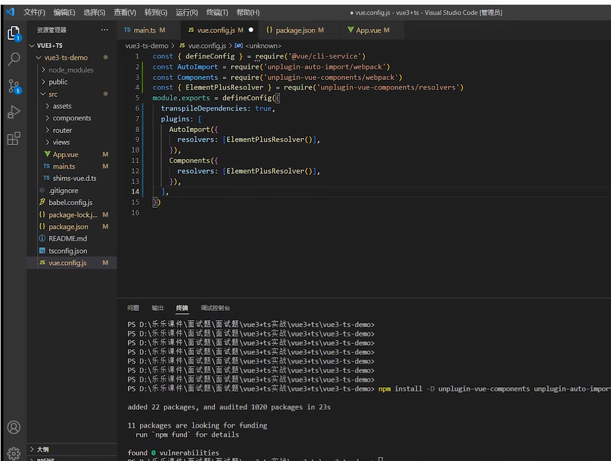
Task: Open main.ts in the file tree
Action: click(64, 166)
